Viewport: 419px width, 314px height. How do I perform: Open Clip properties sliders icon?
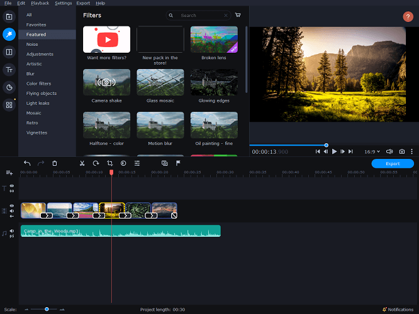click(137, 163)
